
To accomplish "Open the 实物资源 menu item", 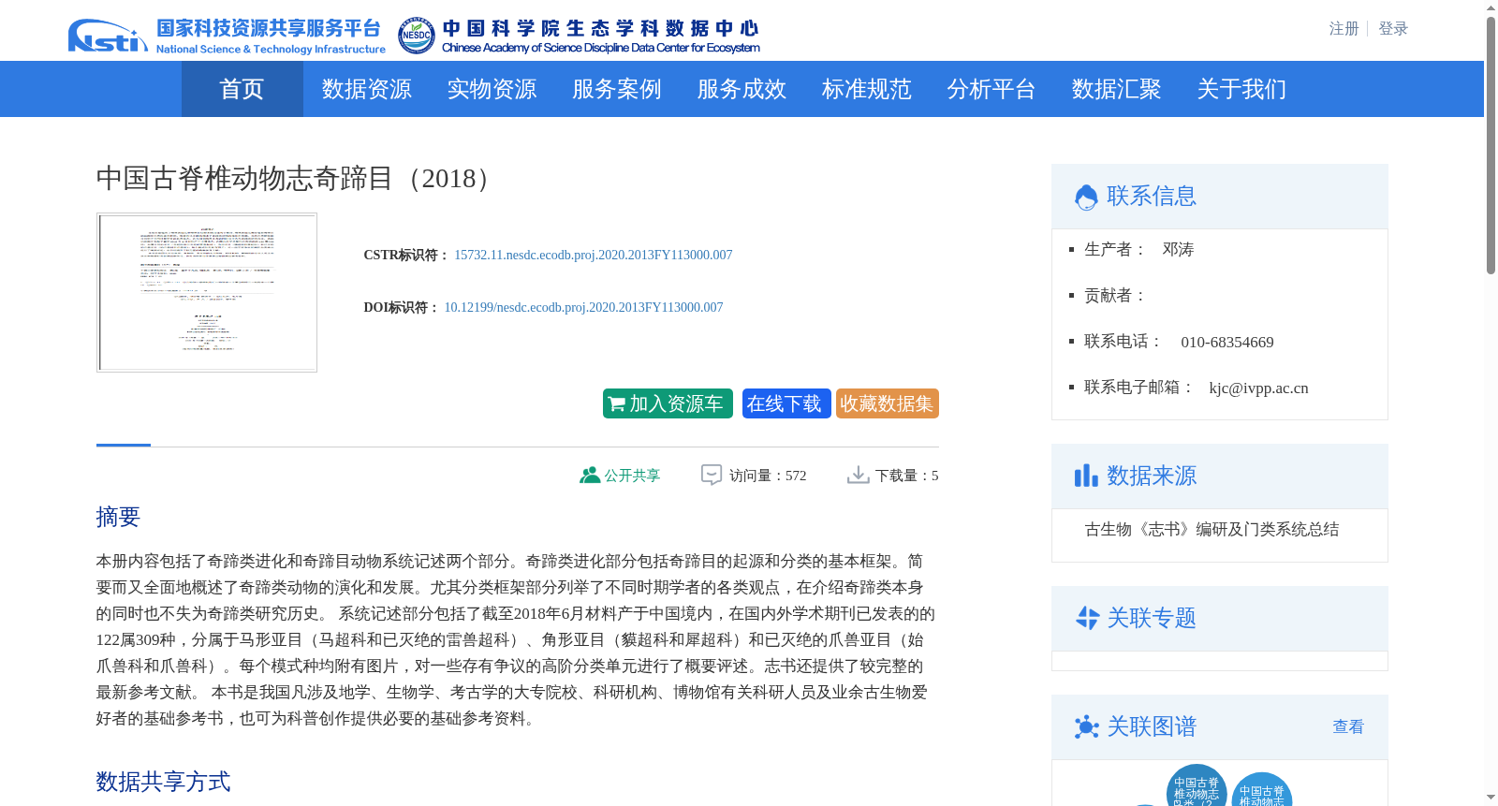I will coord(492,89).
